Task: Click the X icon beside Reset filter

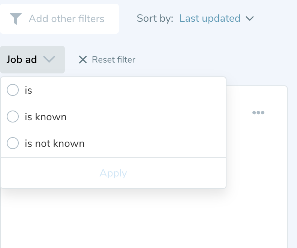Action: 82,60
